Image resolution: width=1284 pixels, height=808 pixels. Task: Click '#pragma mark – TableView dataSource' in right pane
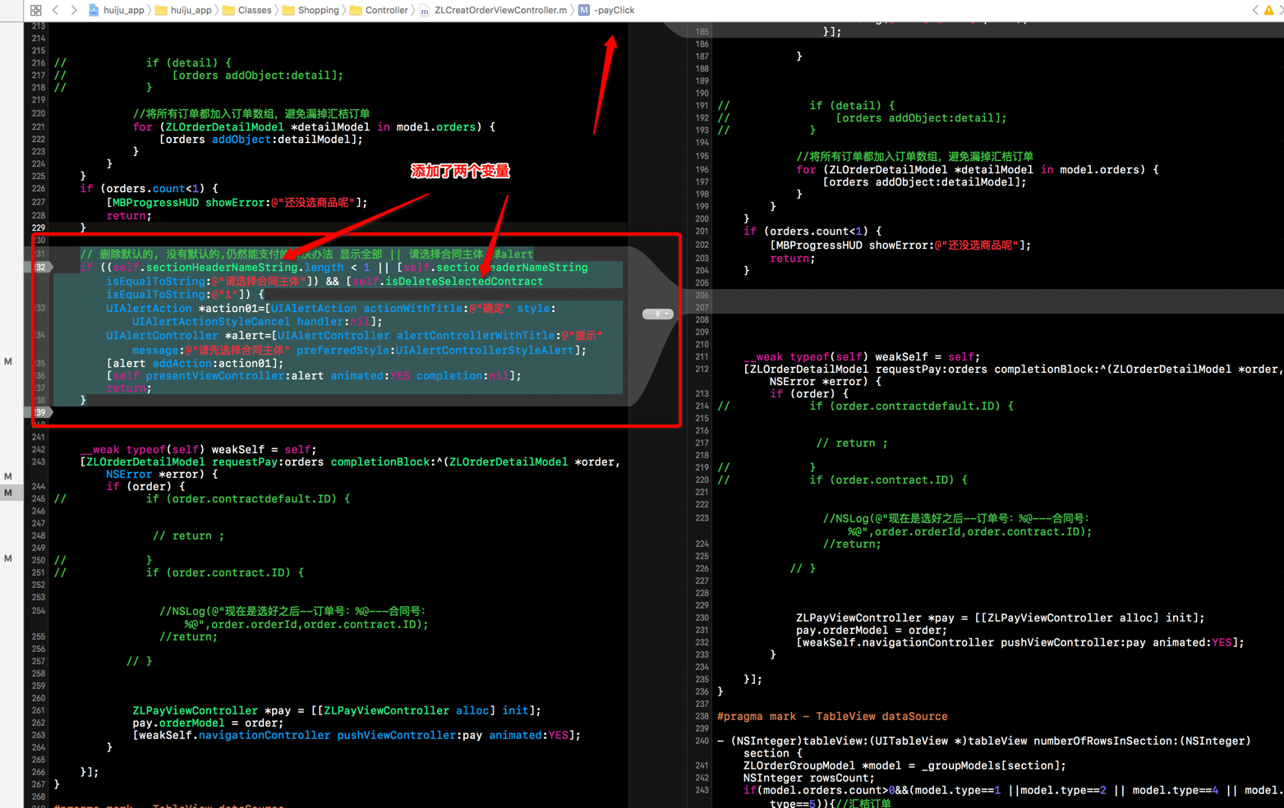[x=832, y=716]
